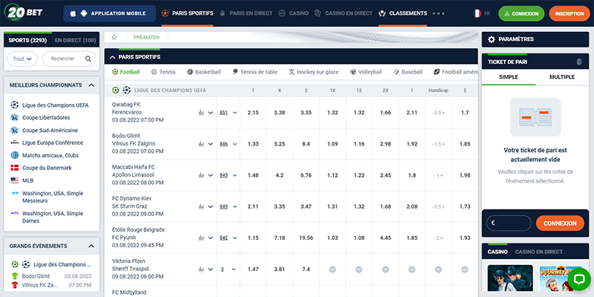
Task: Click the green Connexion header button
Action: 521,13
